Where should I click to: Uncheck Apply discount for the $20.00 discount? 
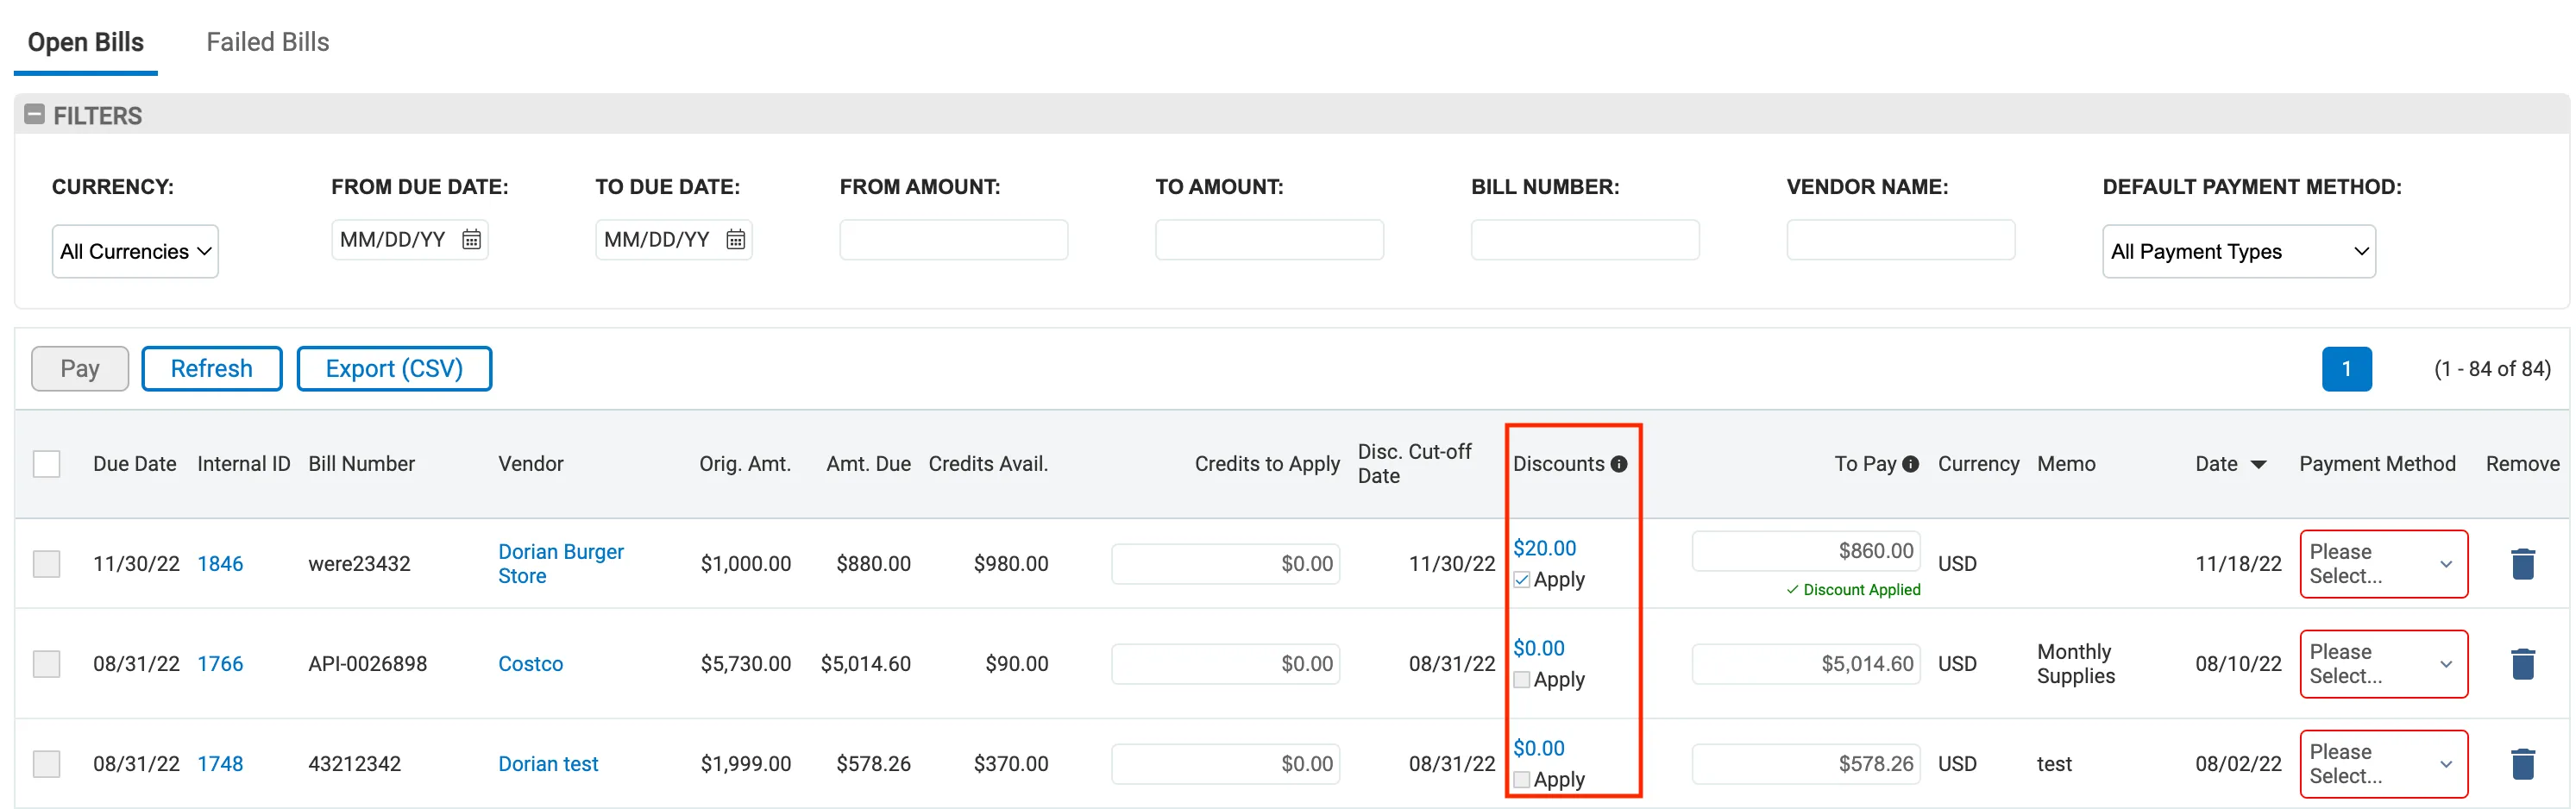[1521, 580]
